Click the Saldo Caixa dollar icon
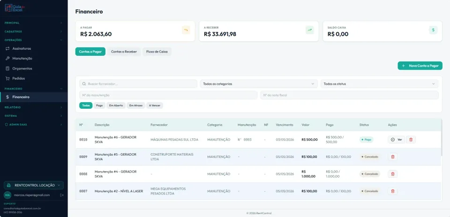This screenshot has height=217, width=450. [433, 30]
